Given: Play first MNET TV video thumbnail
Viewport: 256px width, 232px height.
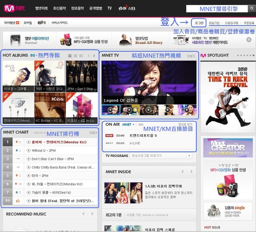Looking at the screenshot, I should (110, 110).
